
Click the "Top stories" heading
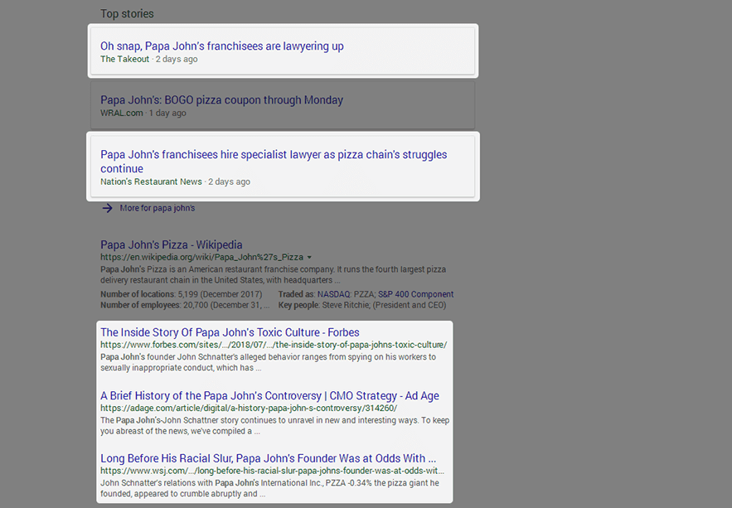127,14
